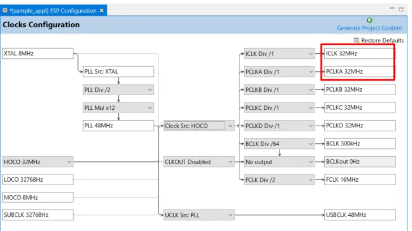Viewport: 412px width, 231px height.
Task: Maximize the editor pane icon
Action: (x=401, y=9)
